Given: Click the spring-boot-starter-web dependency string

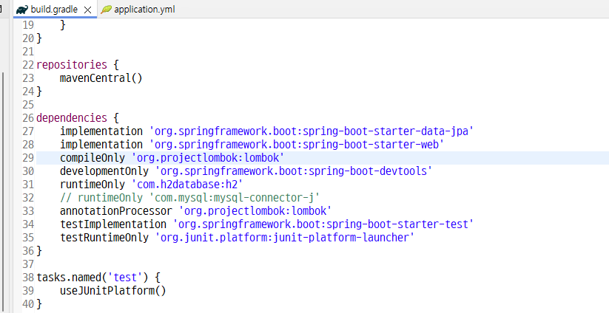Looking at the screenshot, I should pyautogui.click(x=296, y=145).
